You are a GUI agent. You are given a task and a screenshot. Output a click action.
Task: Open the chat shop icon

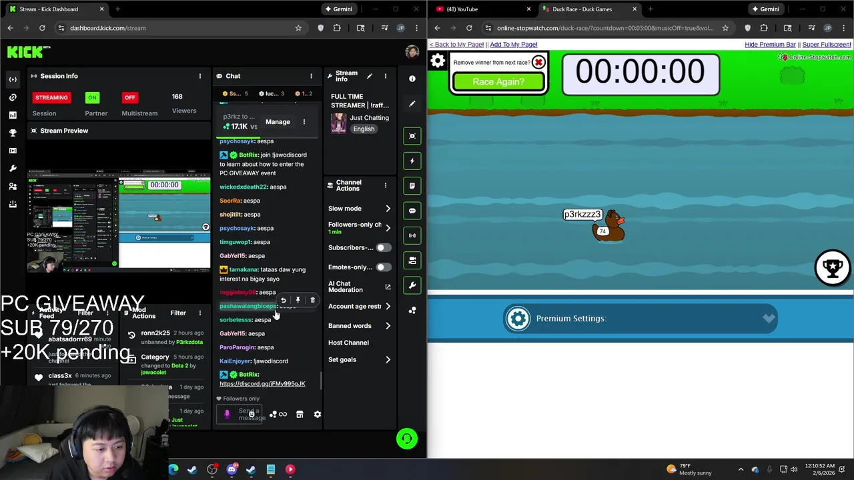(300, 414)
